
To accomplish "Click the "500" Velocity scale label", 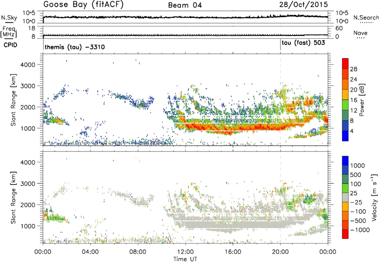I will 356,175.
